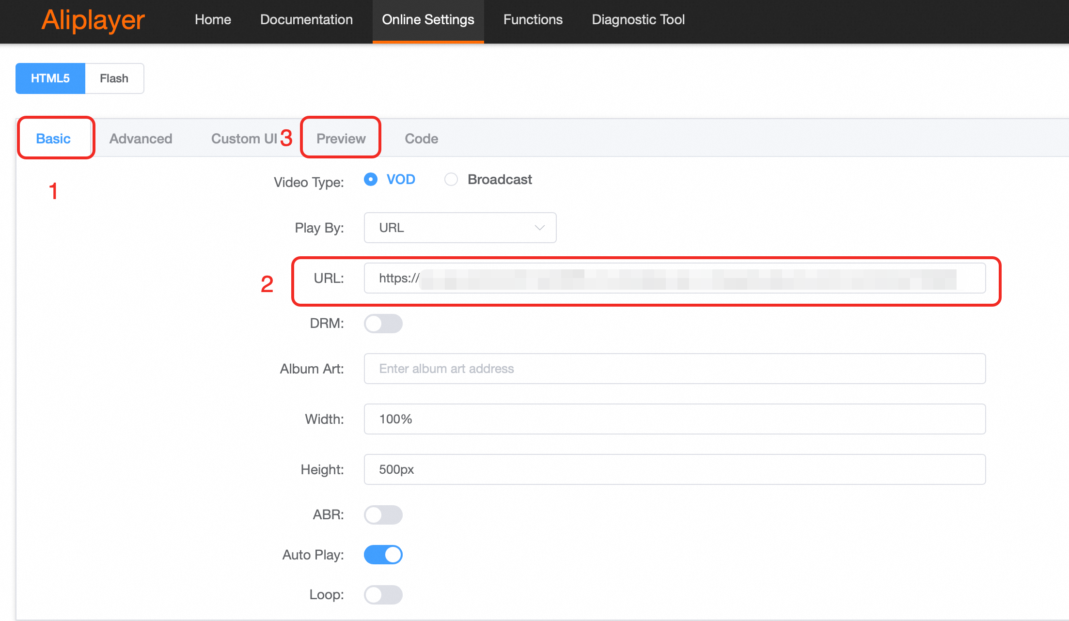Switch to the Advanced tab

point(141,139)
